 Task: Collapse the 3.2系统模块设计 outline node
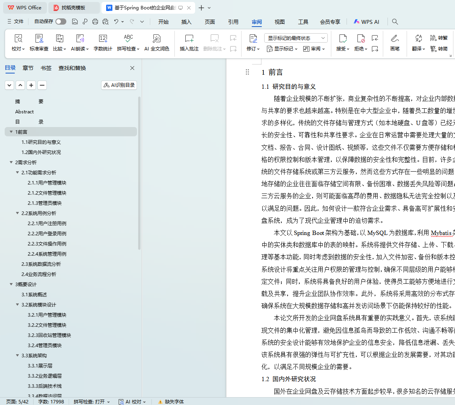click(x=18, y=305)
